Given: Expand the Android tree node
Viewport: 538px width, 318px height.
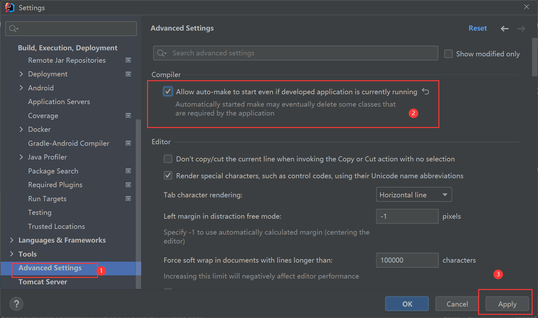Looking at the screenshot, I should [x=21, y=88].
